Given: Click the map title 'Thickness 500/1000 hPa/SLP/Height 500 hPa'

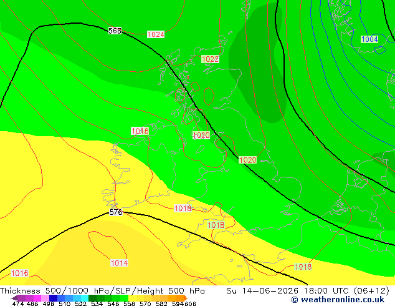Looking at the screenshot, I should (102, 291).
